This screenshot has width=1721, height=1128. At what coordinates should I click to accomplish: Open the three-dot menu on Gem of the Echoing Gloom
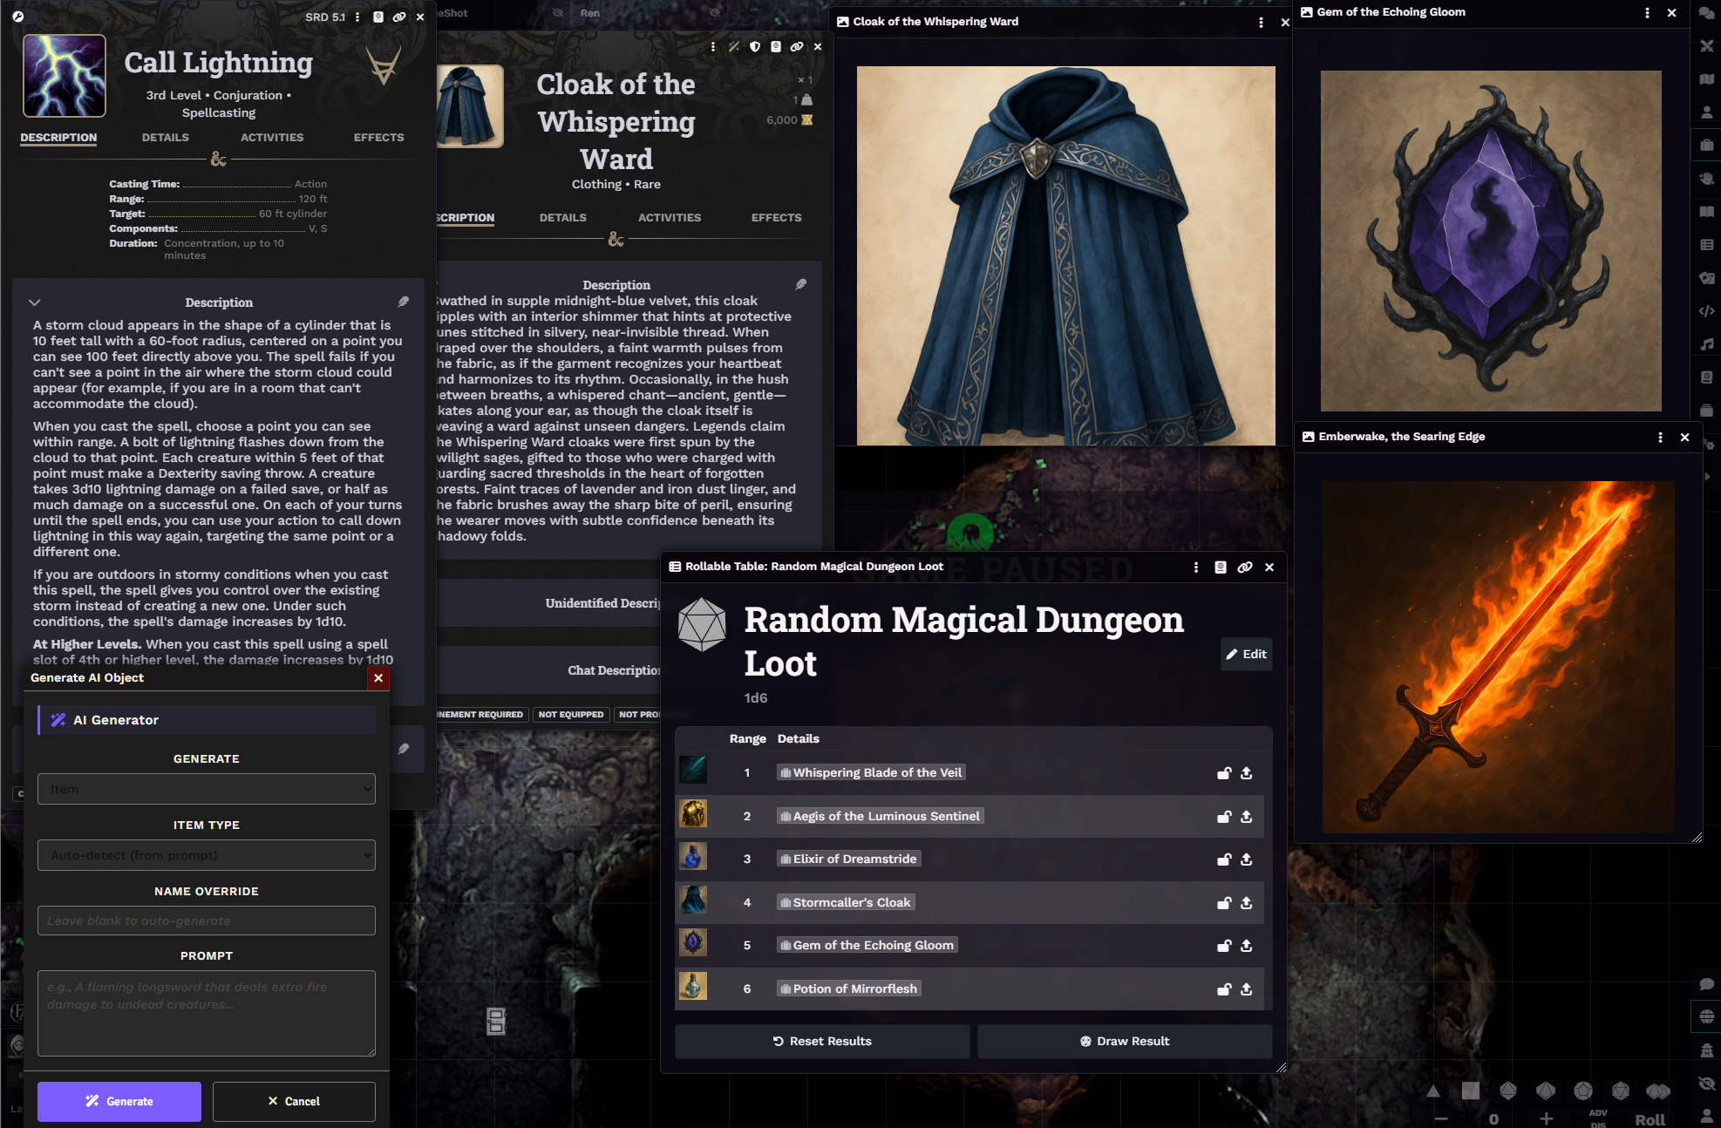(x=1647, y=12)
